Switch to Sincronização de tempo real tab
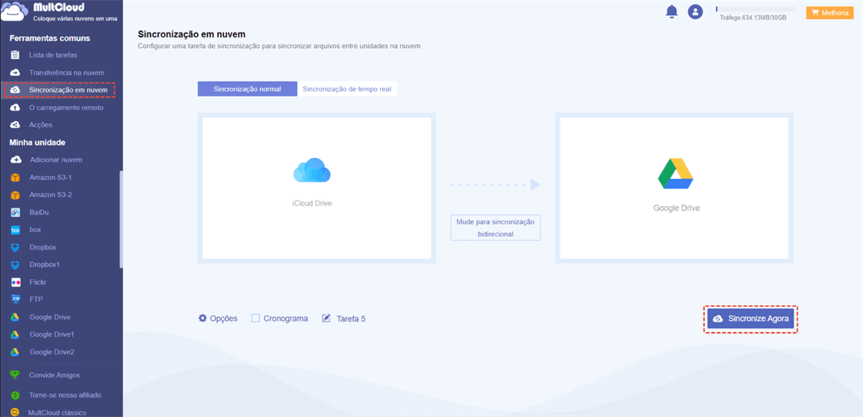Screen dimensions: 863x417 click(x=347, y=89)
